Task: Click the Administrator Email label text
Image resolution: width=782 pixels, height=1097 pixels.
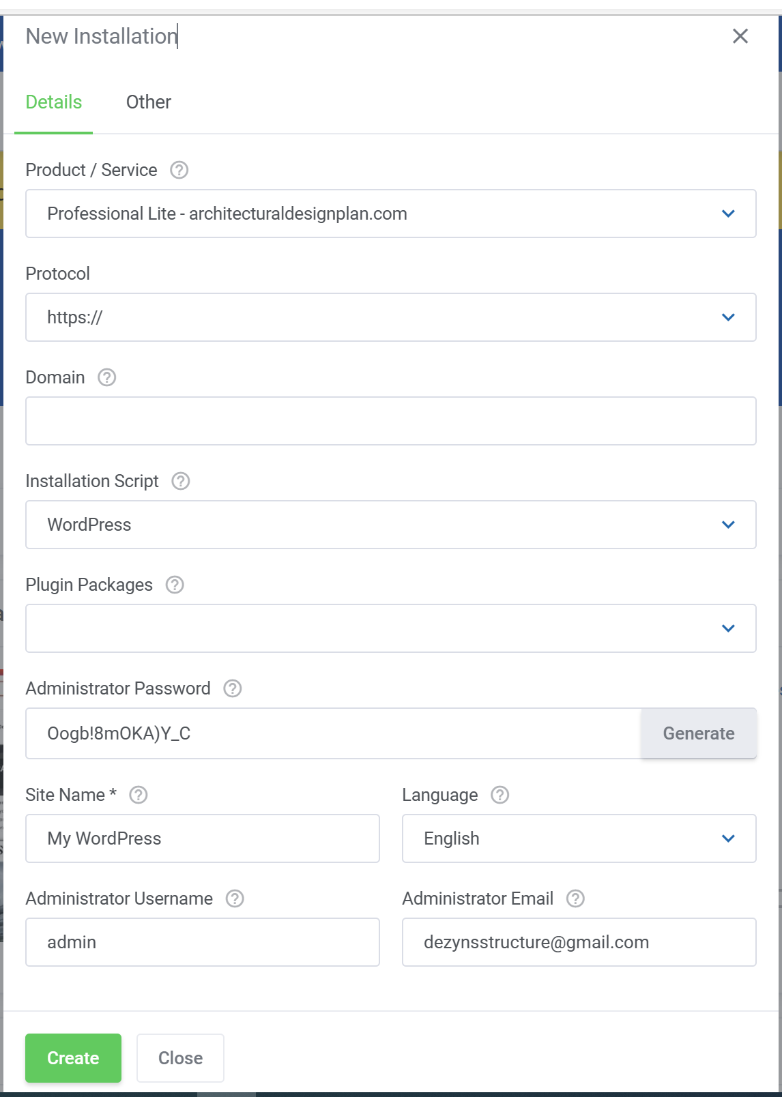Action: click(478, 898)
